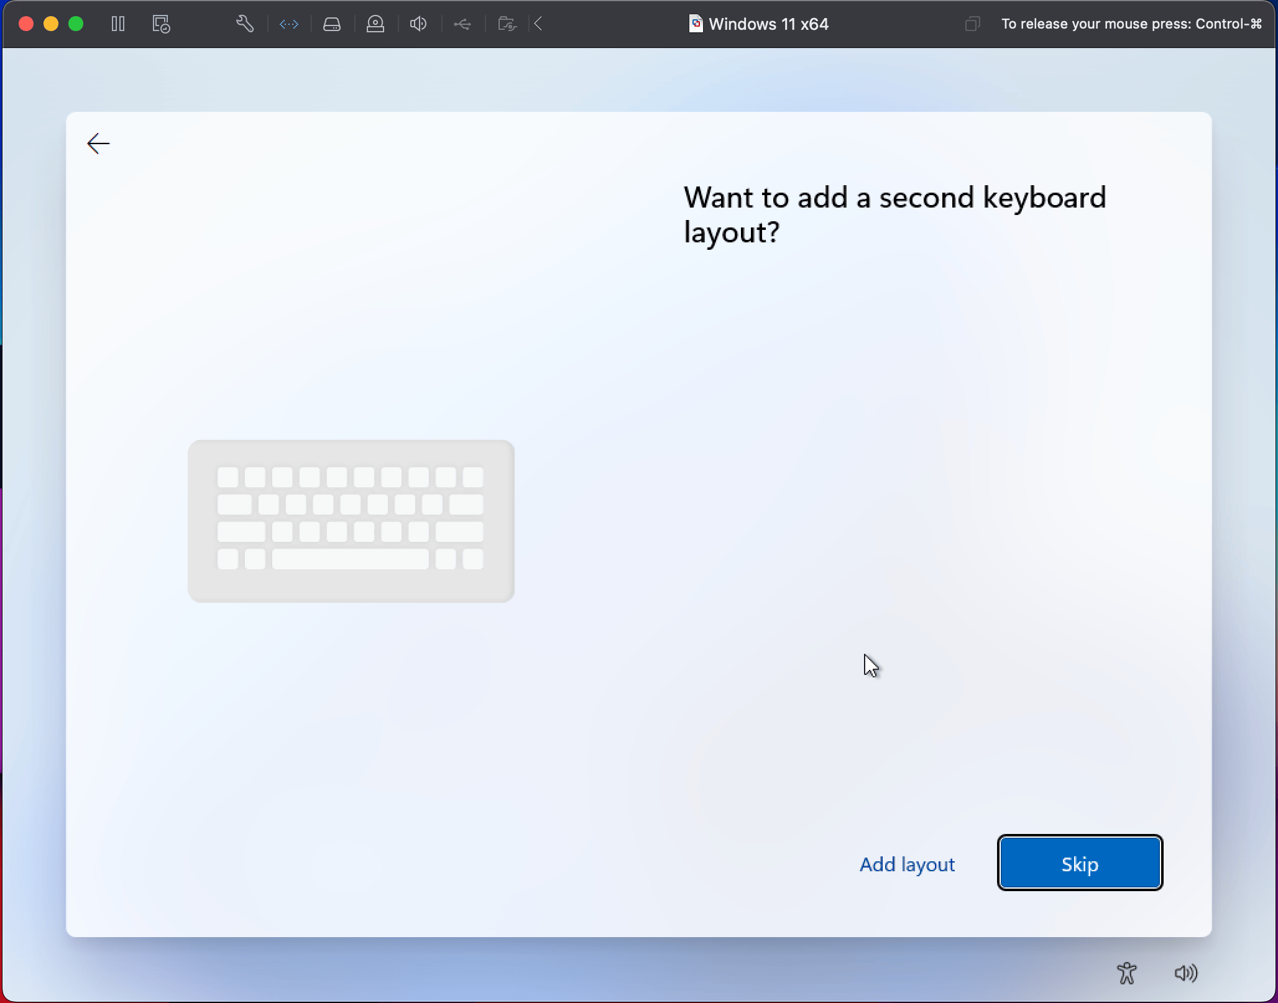Click the network adapter icon
Viewport: 1278px width, 1003px height.
[x=289, y=24]
